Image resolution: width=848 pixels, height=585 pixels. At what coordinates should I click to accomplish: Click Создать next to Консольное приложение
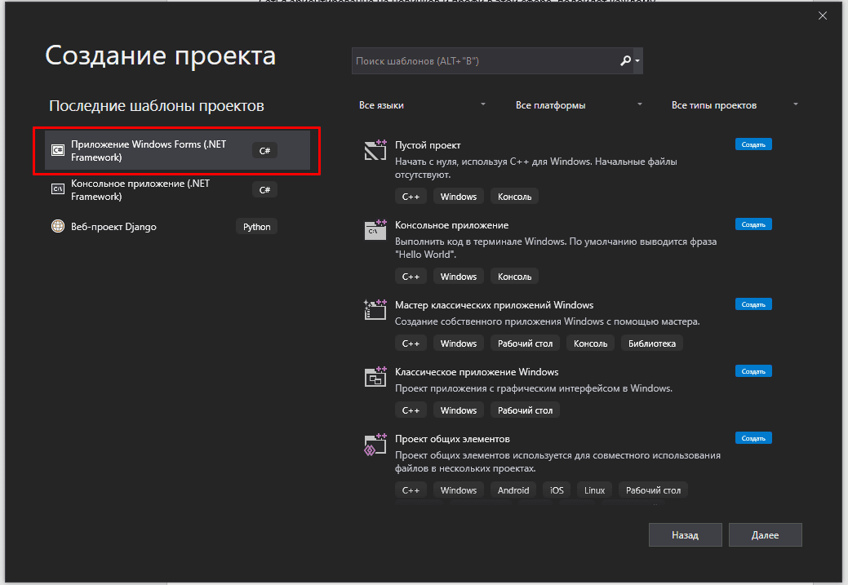point(753,224)
